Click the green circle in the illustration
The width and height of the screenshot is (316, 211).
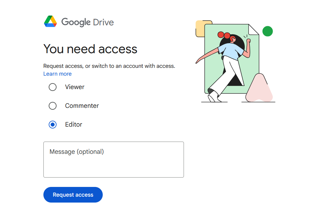[267, 31]
